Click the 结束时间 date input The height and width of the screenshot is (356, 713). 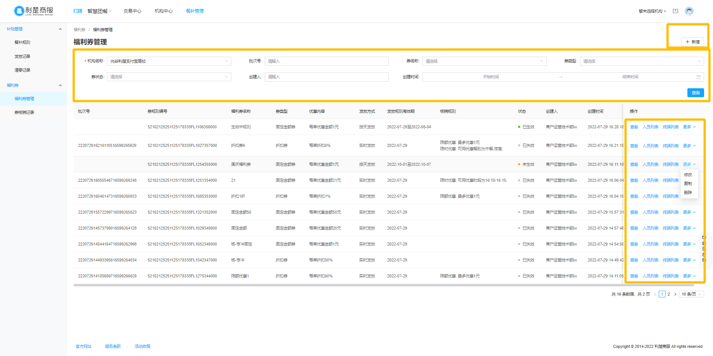pos(630,77)
